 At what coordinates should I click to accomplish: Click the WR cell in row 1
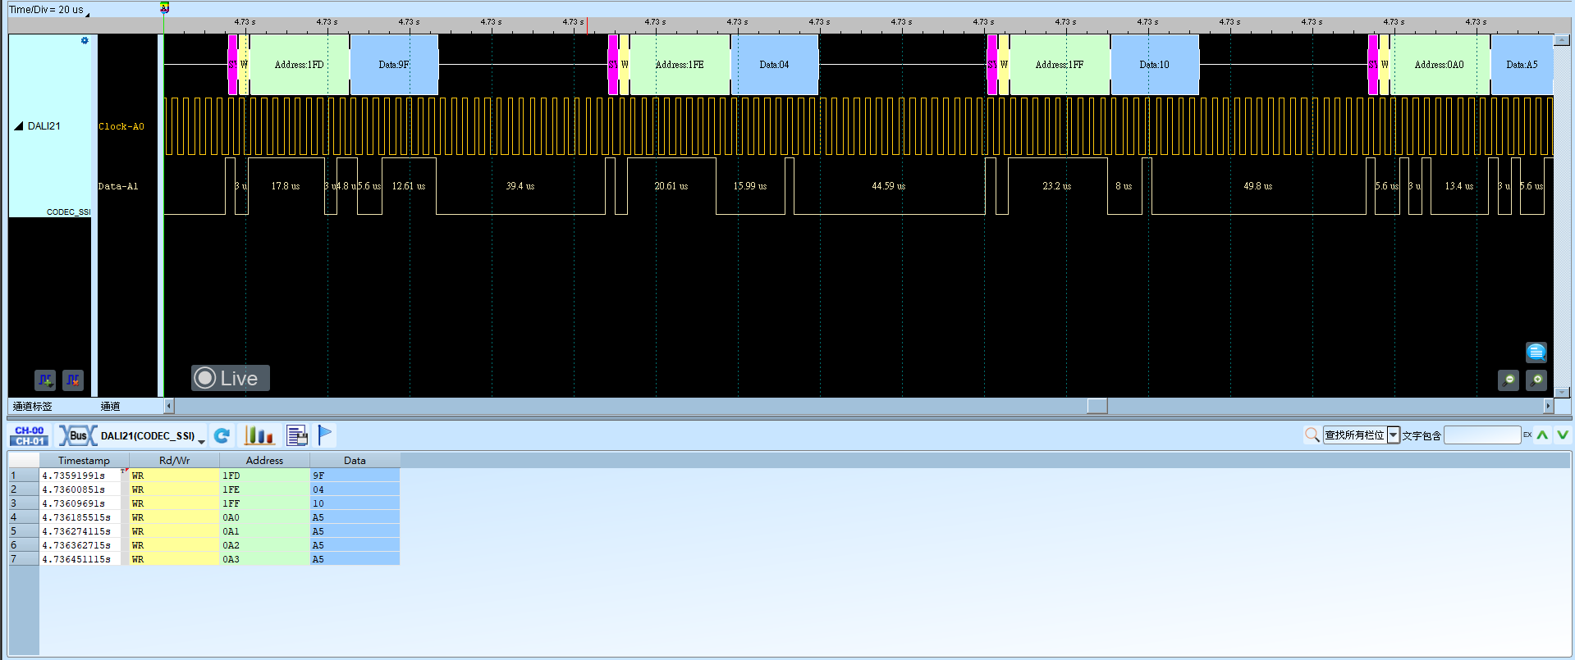point(174,476)
